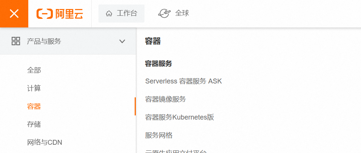Select the 全球 region label
The image size is (361, 153).
coord(182,14)
